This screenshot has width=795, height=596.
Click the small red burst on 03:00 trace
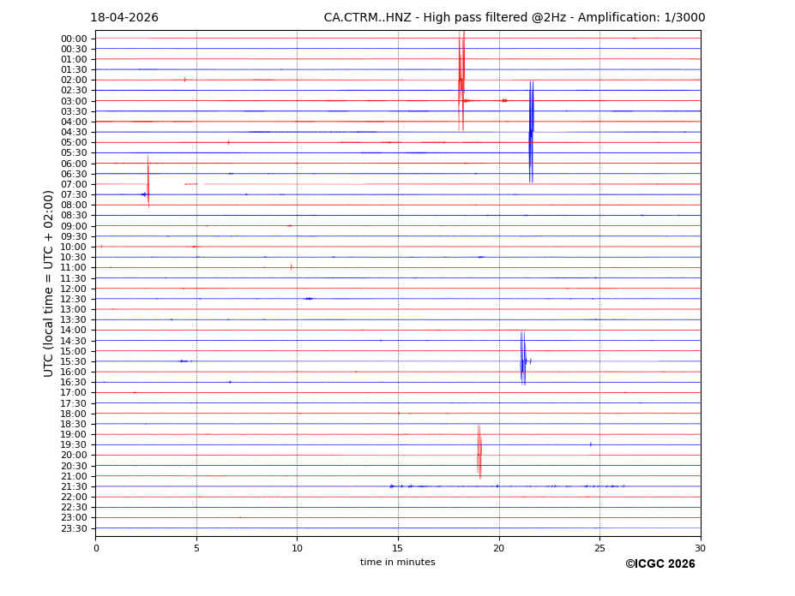[x=504, y=100]
